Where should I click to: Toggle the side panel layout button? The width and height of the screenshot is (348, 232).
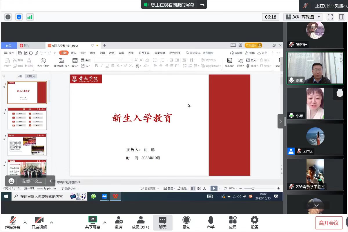(341, 17)
